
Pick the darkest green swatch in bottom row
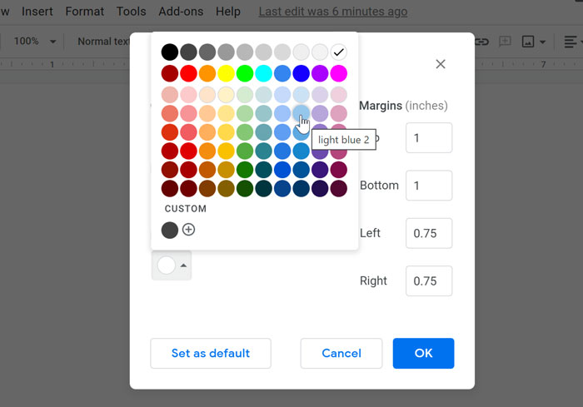pyautogui.click(x=245, y=188)
